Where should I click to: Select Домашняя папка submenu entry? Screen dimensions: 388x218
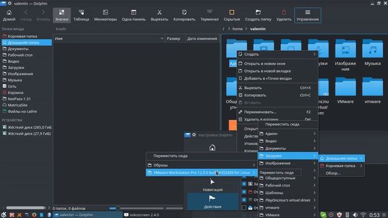(x=342, y=159)
